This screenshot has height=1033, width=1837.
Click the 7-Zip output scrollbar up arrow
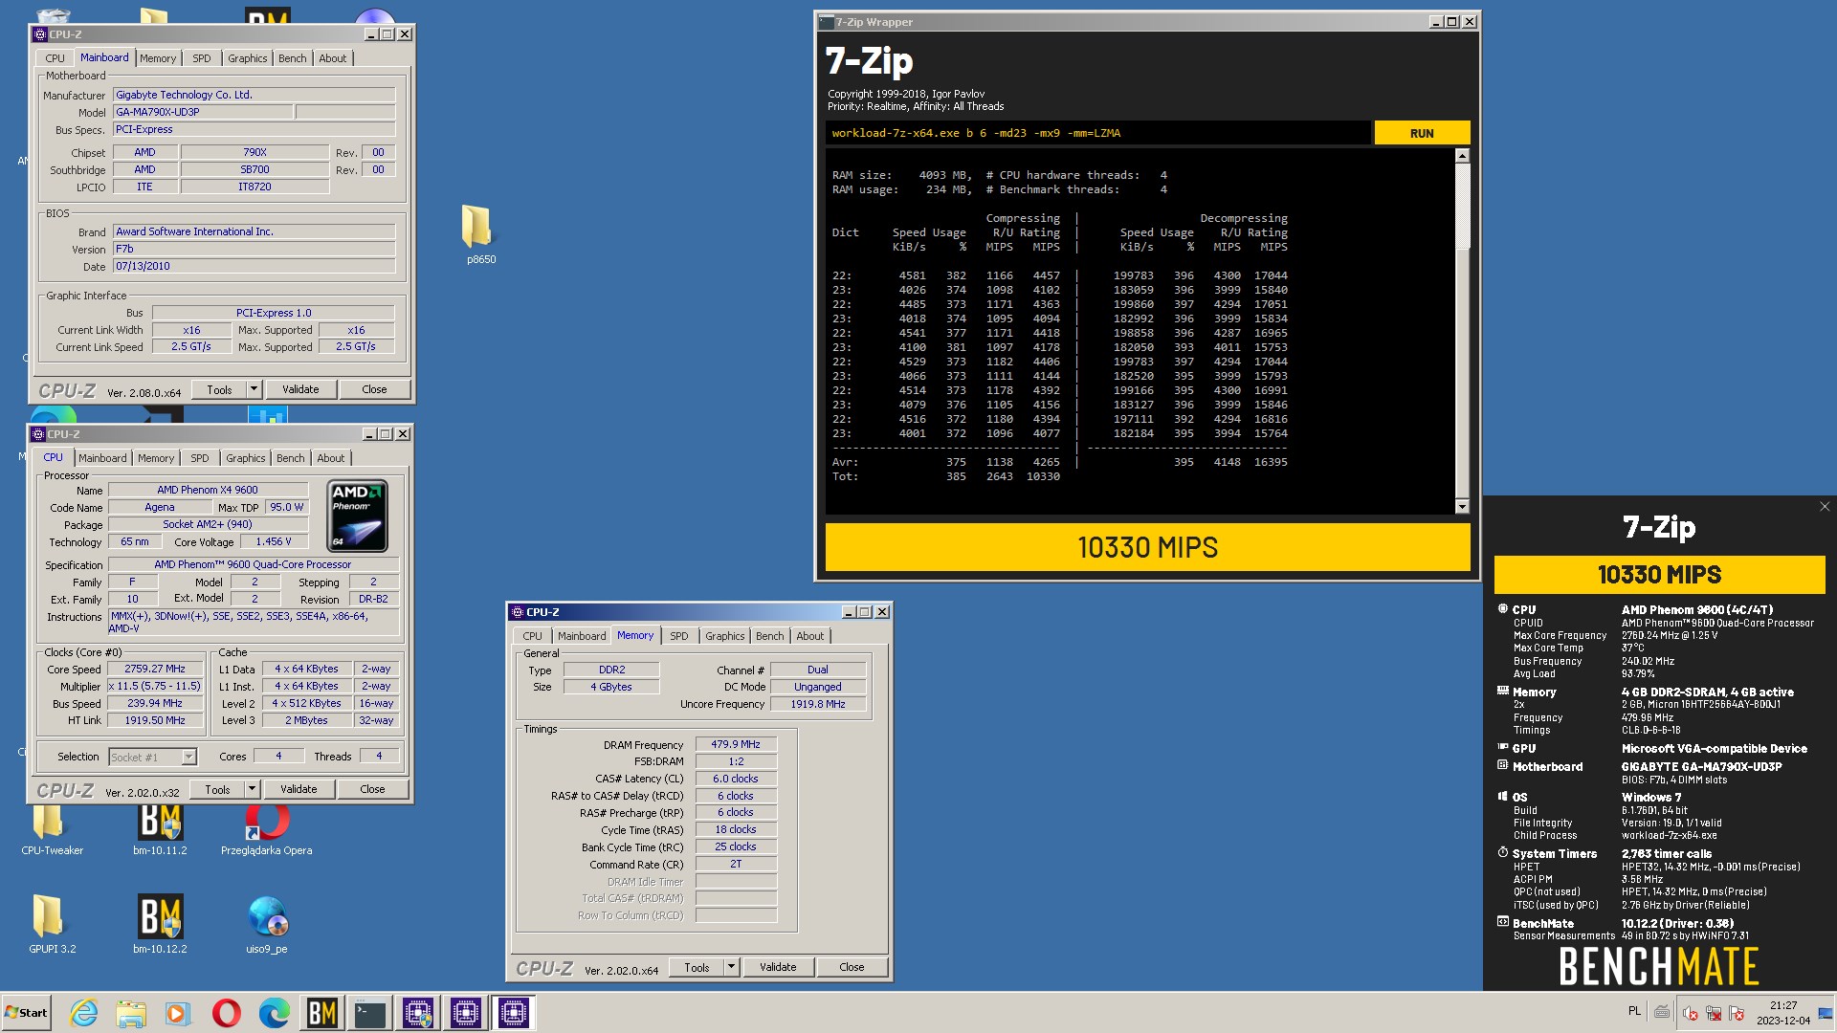pyautogui.click(x=1461, y=155)
